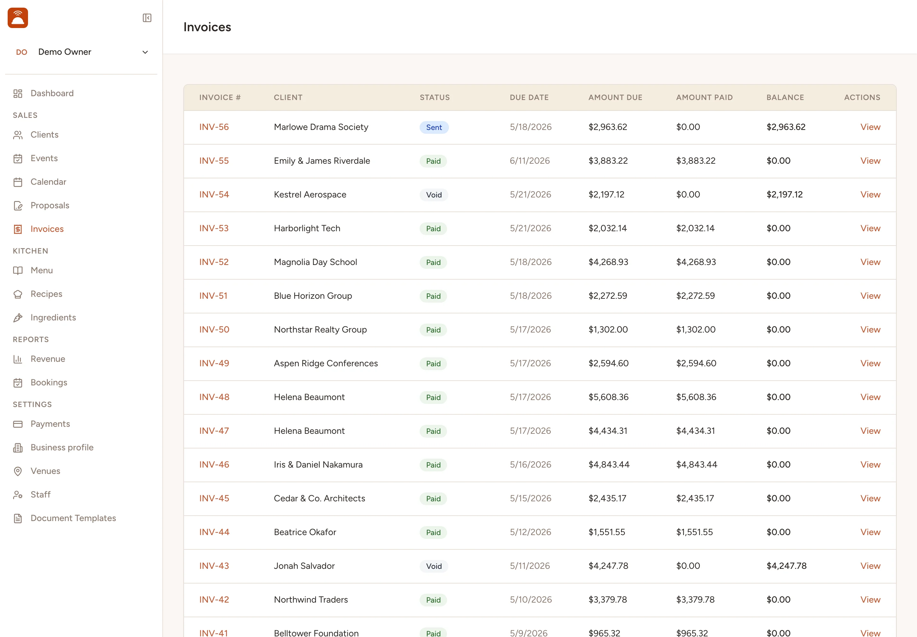The image size is (917, 637).
Task: Click the Document Templates file icon
Action: pos(18,519)
